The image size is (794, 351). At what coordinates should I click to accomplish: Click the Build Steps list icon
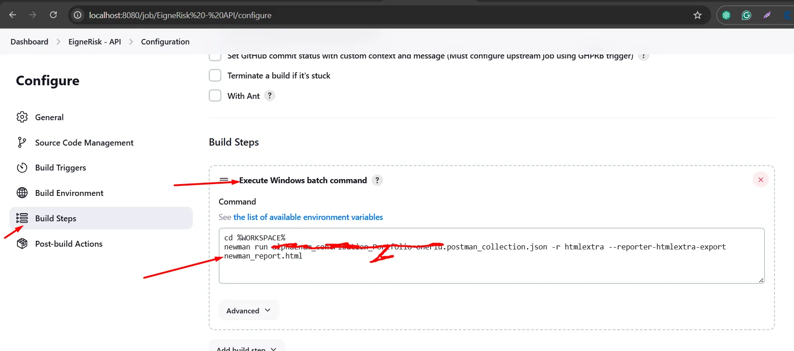(x=22, y=218)
